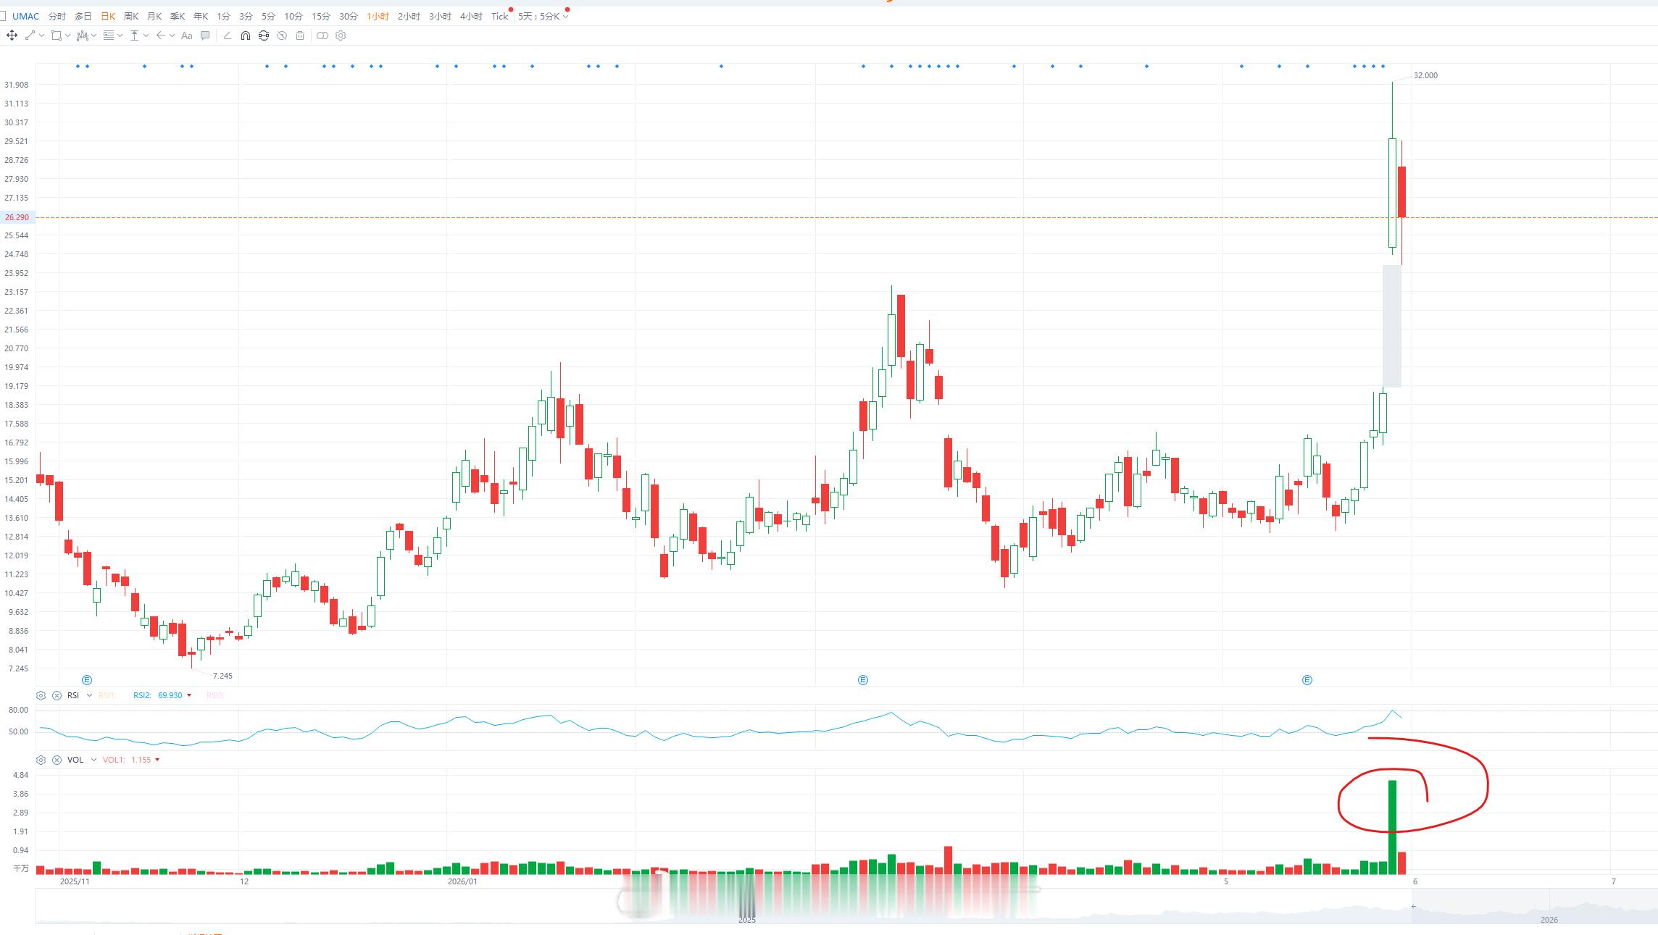This screenshot has height=935, width=1658.
Task: Open RSI indicator settings gear
Action: [x=41, y=695]
